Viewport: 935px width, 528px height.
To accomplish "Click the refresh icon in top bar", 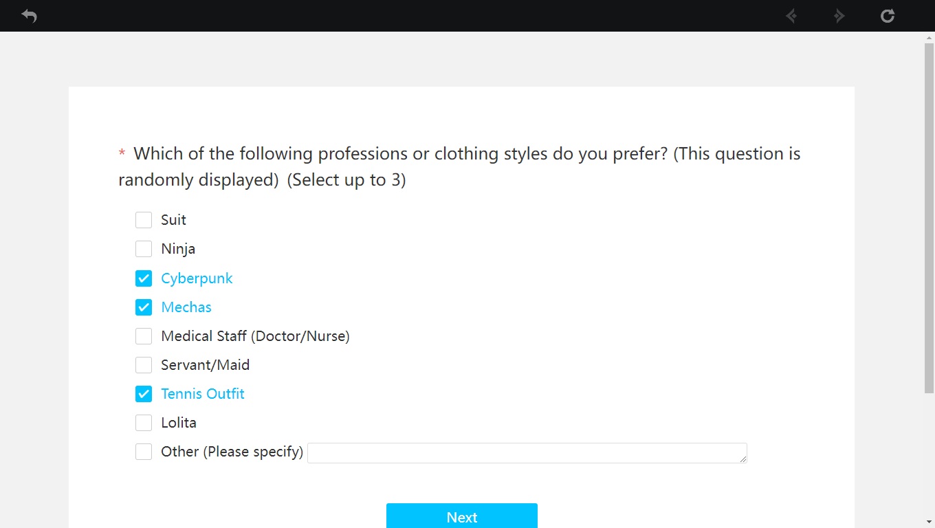I will point(888,16).
